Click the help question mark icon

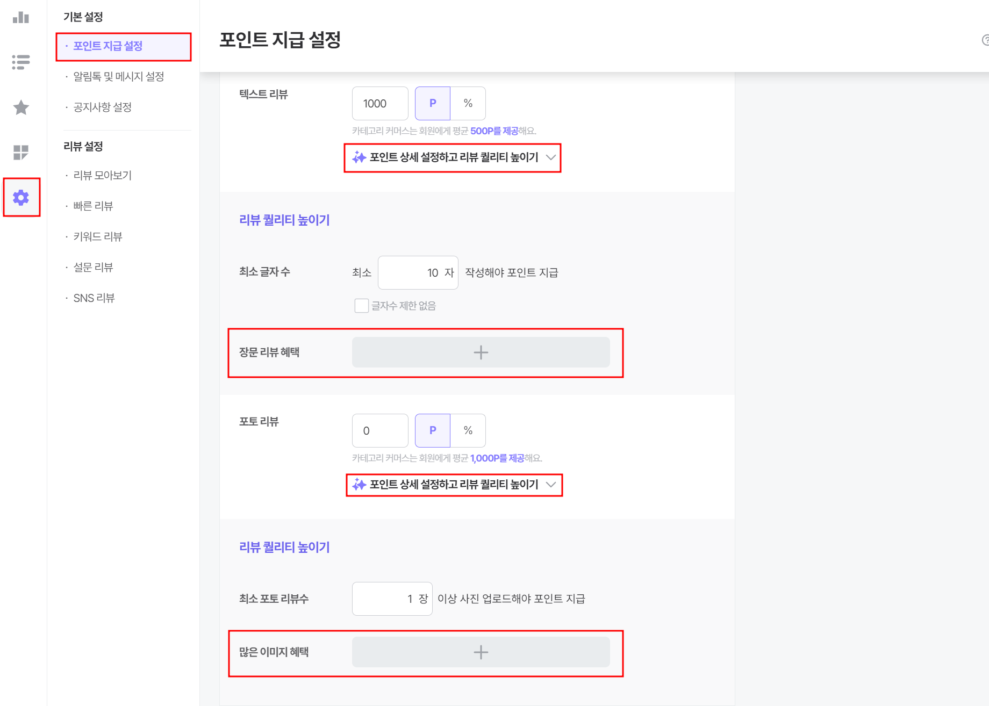[985, 40]
